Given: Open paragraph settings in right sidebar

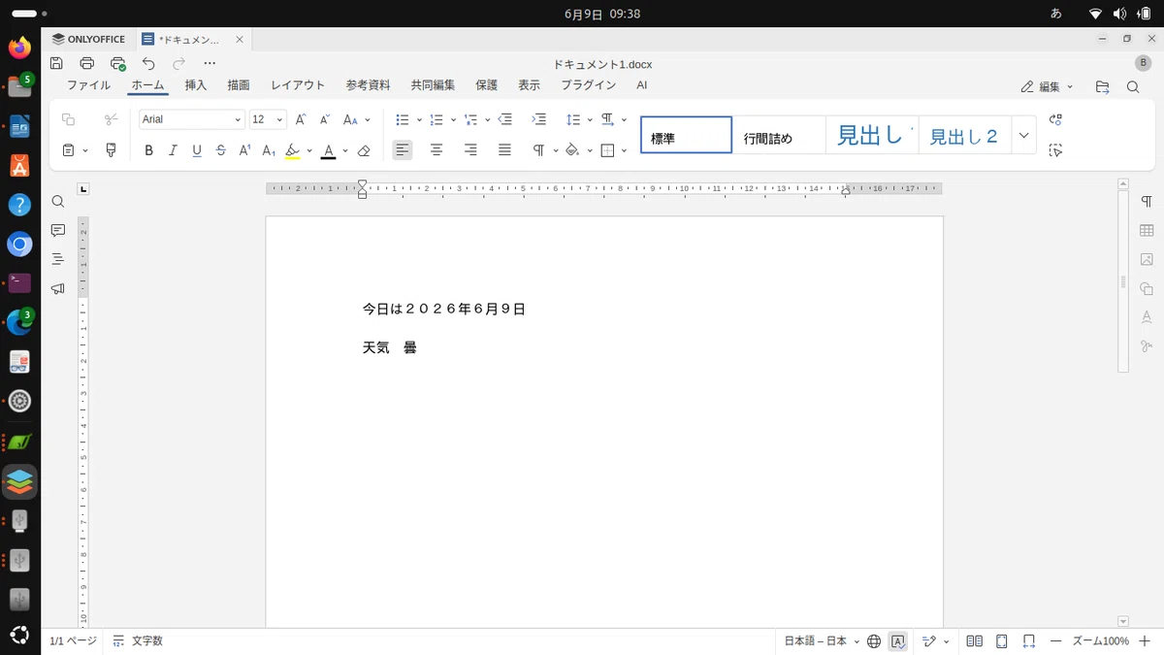Looking at the screenshot, I should point(1147,202).
